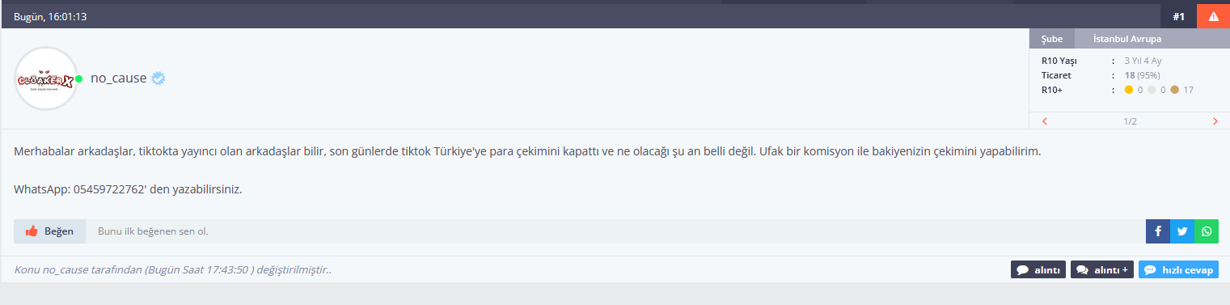Click the R10+ label
The width and height of the screenshot is (1230, 305).
(x=1052, y=90)
